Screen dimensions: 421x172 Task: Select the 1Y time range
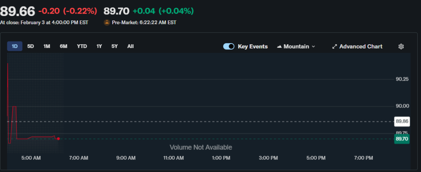99,46
